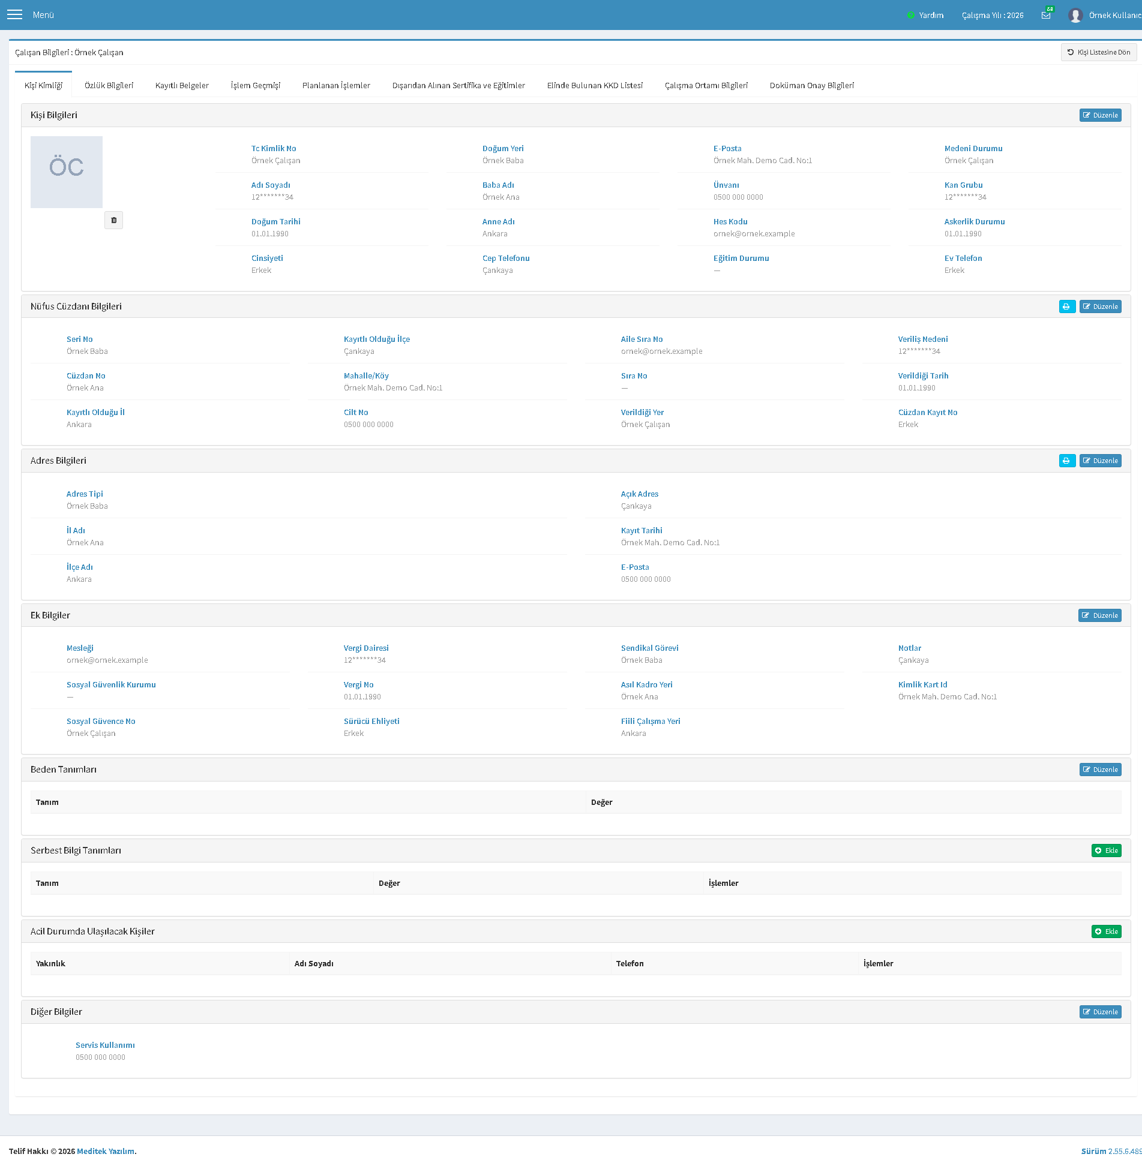
Task: Edit Ek Bilgiler with Düzenle button
Action: [x=1099, y=615]
